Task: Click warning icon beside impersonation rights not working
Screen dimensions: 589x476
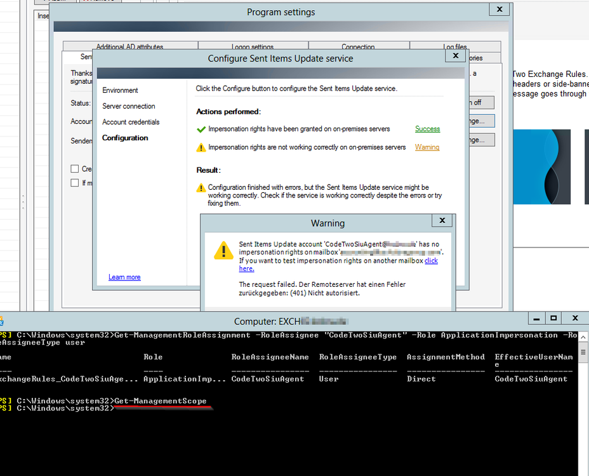Action: [x=201, y=148]
